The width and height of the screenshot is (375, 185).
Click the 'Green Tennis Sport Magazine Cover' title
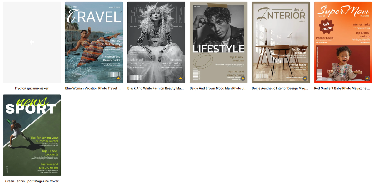[x=32, y=181]
